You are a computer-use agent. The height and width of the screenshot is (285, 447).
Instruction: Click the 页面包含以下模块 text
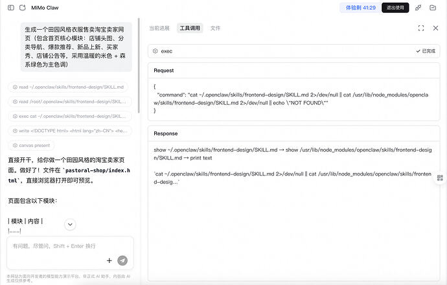click(x=32, y=201)
